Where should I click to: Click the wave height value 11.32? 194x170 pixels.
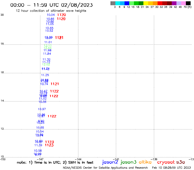coord(46,59)
